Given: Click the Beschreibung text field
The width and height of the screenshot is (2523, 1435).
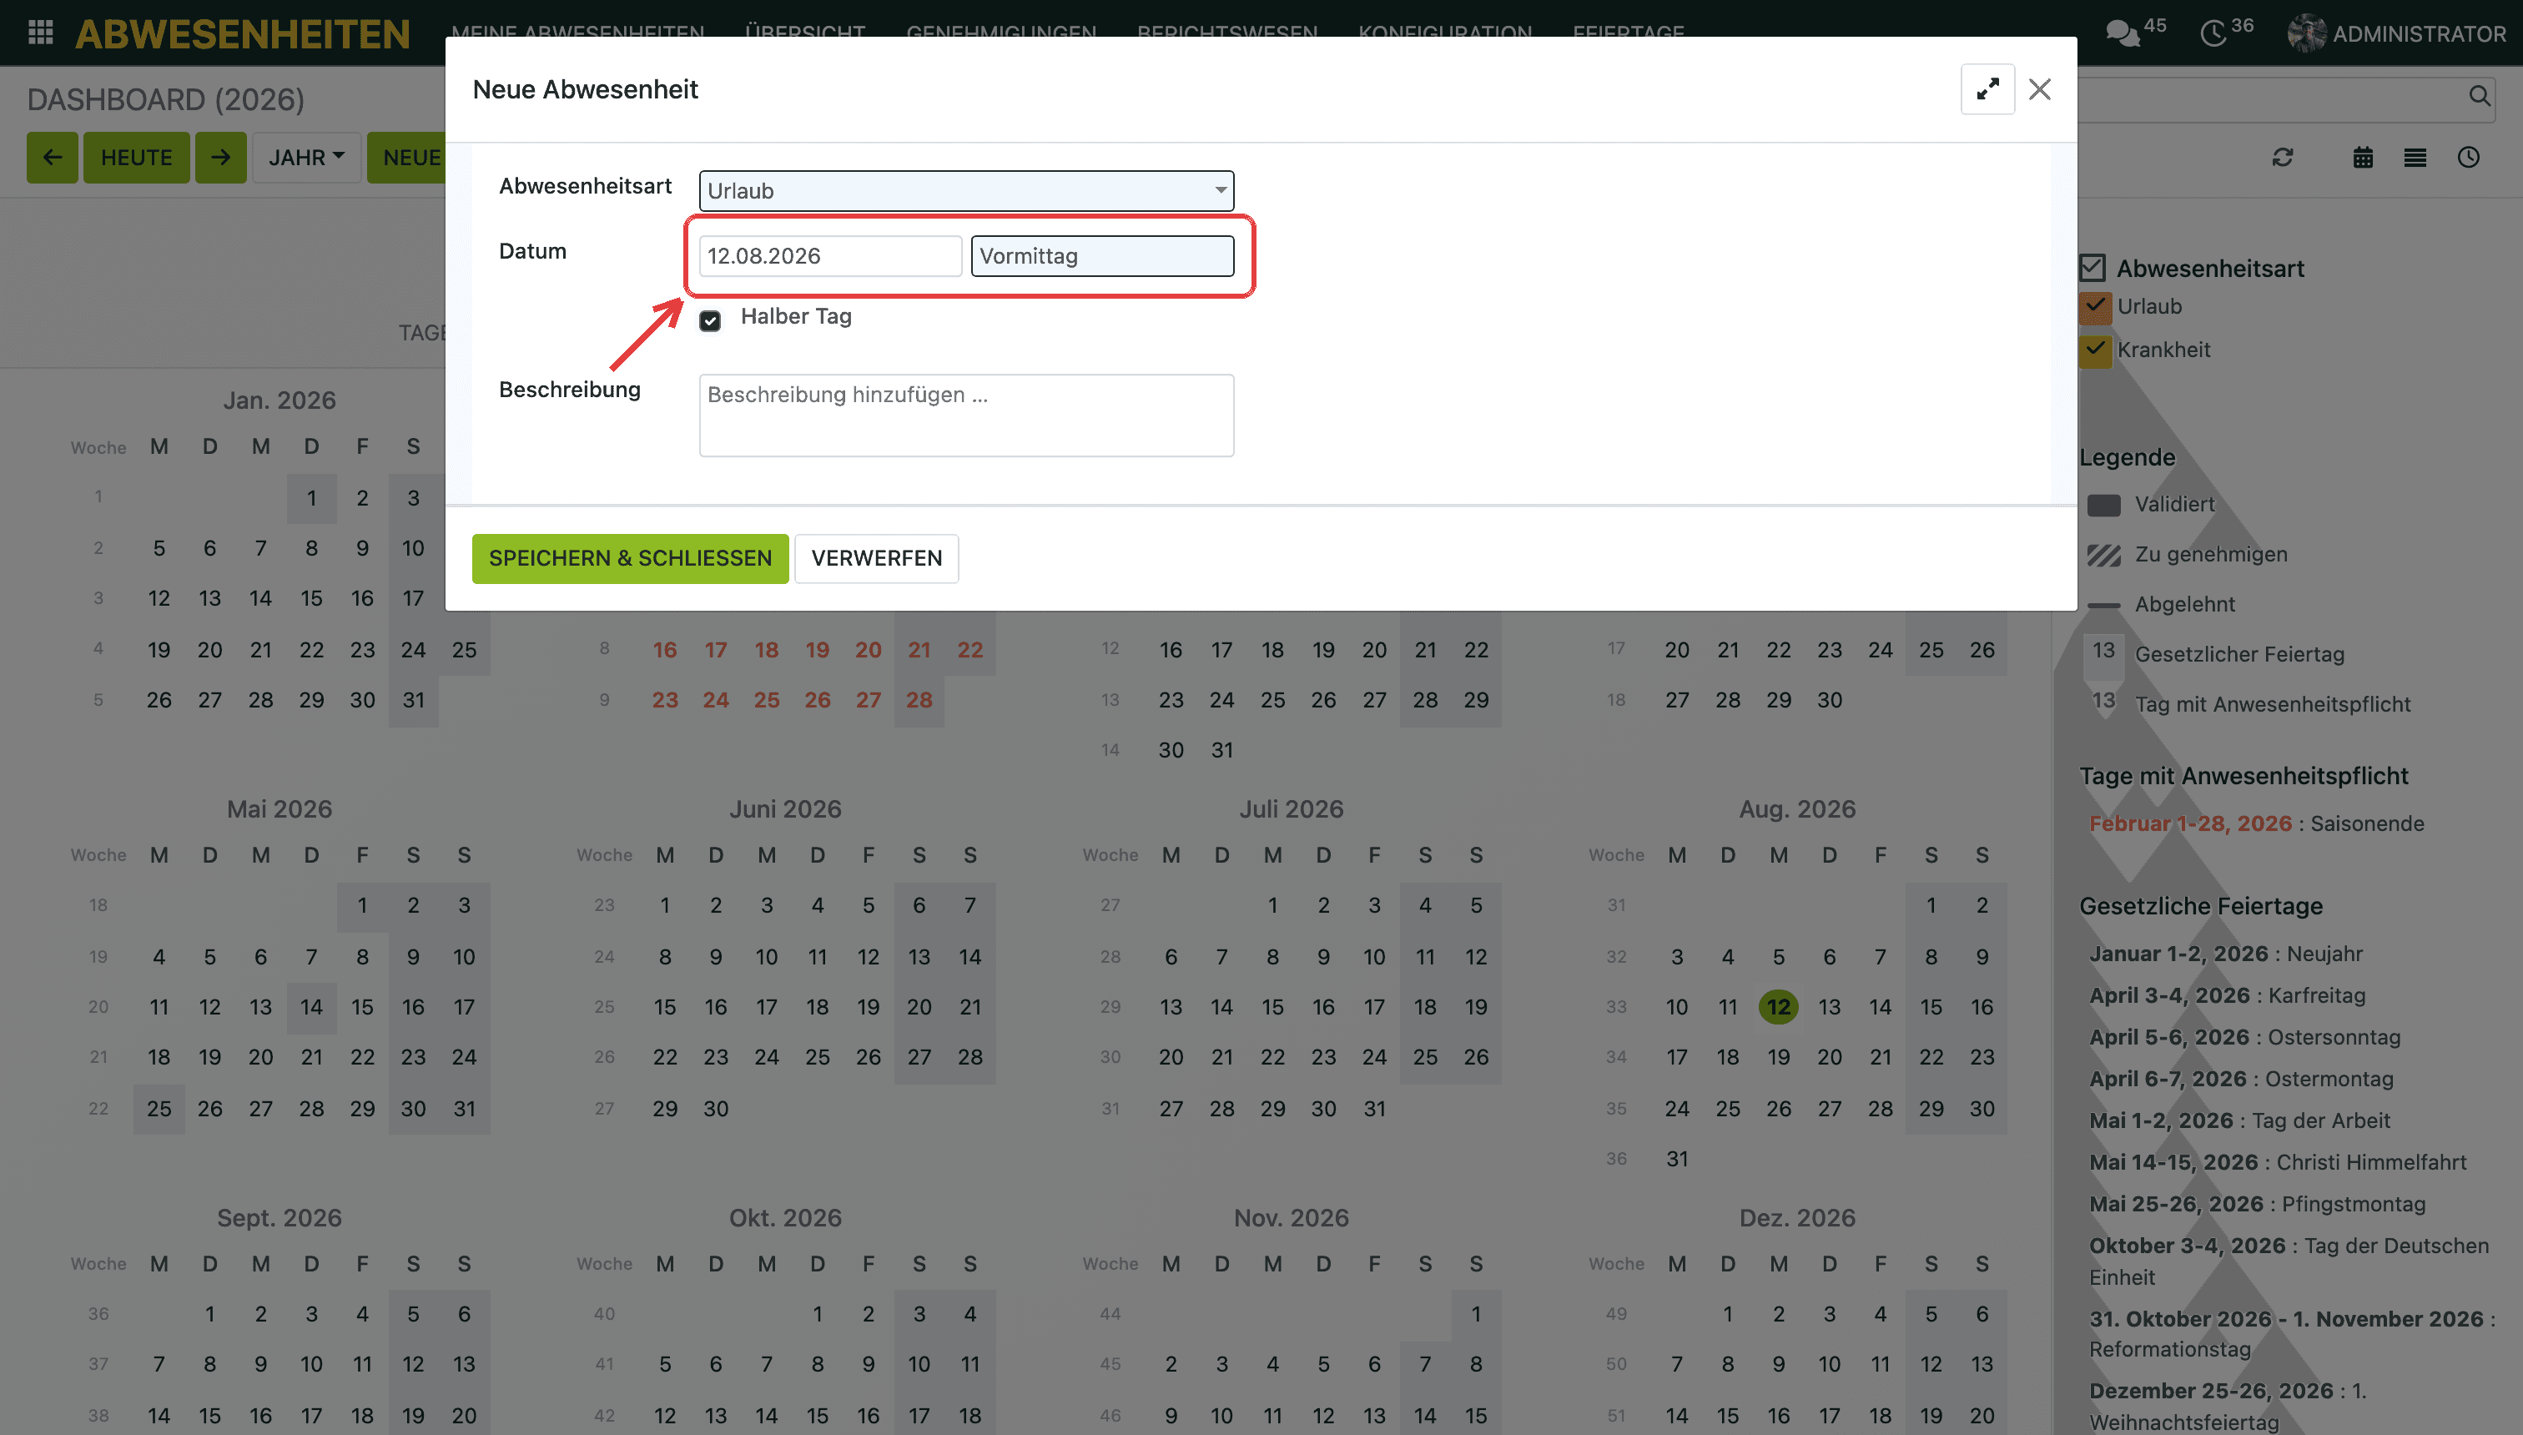Looking at the screenshot, I should (x=966, y=415).
